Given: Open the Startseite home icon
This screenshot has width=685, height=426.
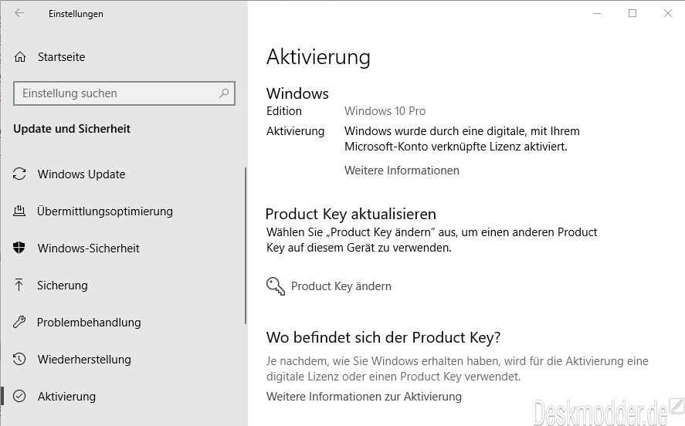Looking at the screenshot, I should coord(20,57).
